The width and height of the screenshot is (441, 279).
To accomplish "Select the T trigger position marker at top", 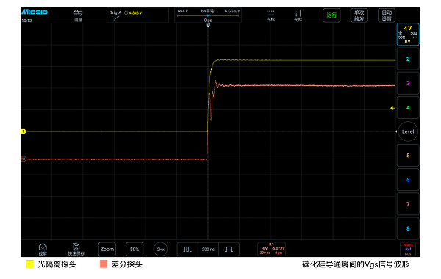I will (x=208, y=25).
